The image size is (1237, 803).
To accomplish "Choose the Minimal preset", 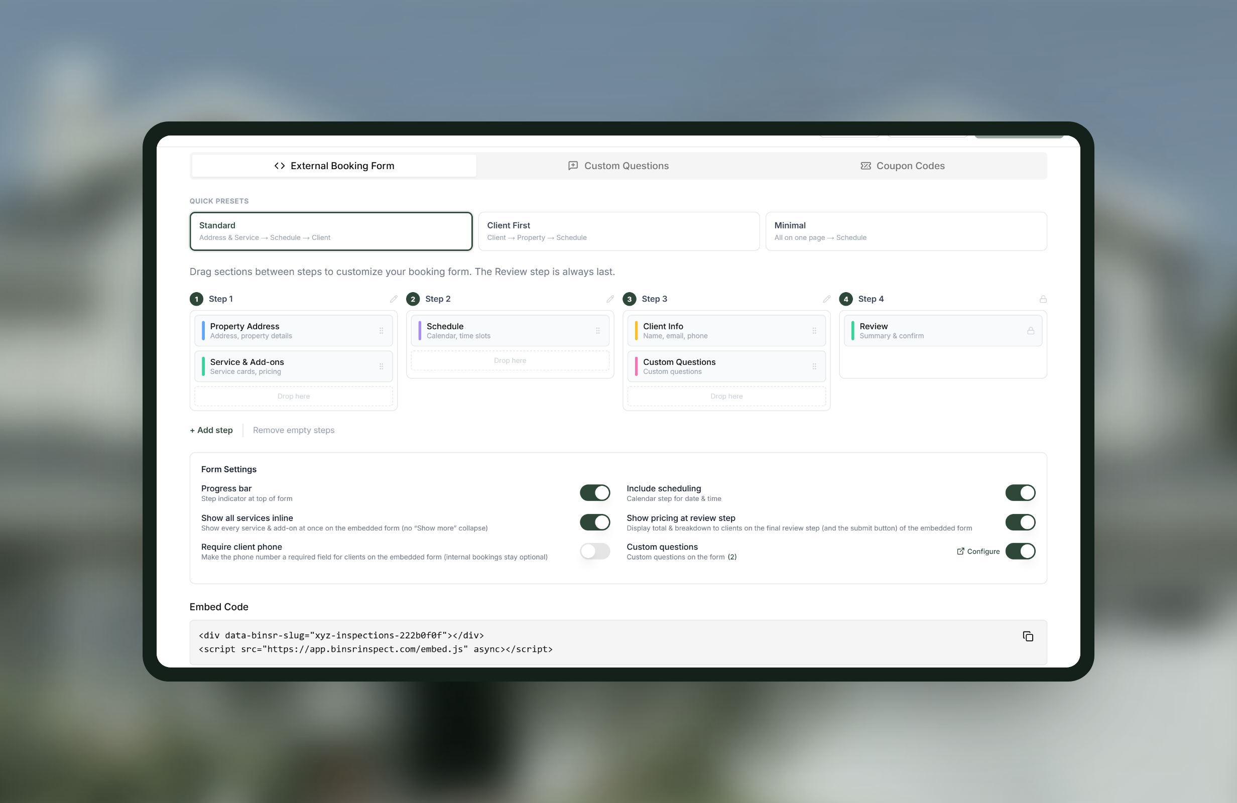I will point(906,231).
